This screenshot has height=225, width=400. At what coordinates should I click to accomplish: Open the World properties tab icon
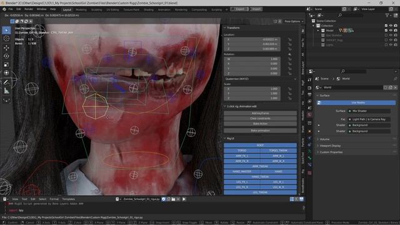pyautogui.click(x=309, y=114)
